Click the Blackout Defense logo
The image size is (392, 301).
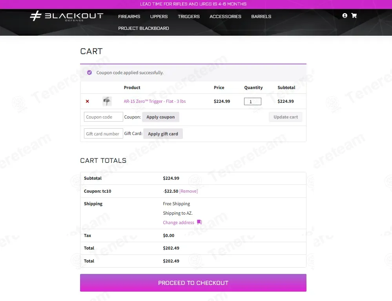[x=66, y=16]
